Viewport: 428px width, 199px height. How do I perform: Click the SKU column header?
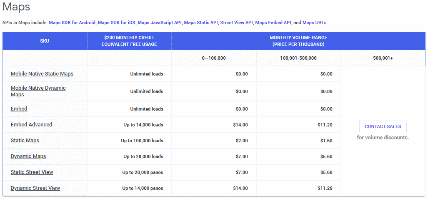[45, 41]
